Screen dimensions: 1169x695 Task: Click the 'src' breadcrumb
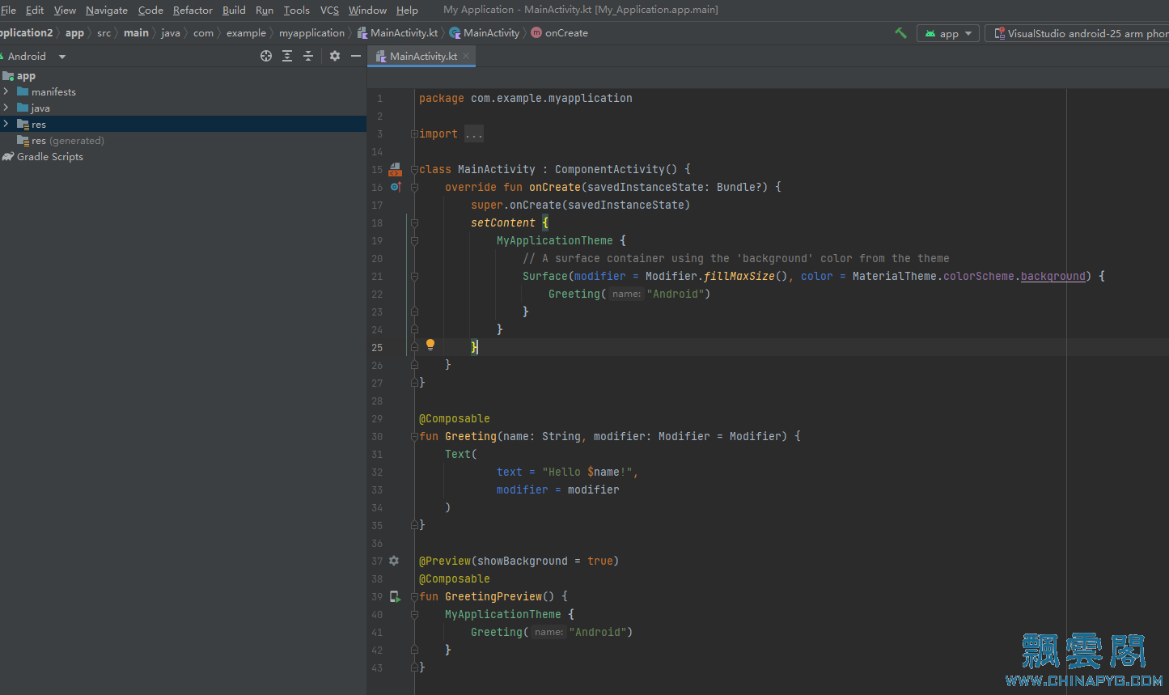click(104, 33)
